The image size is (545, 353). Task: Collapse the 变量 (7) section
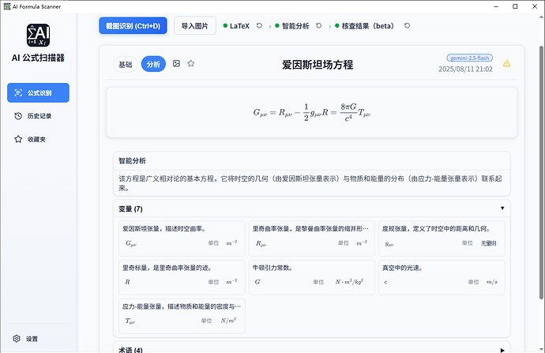[502, 208]
